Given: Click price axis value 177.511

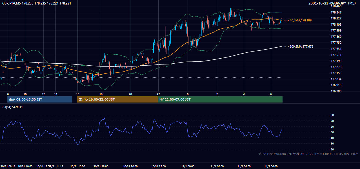Looking at the screenshot, I should 336,55.
